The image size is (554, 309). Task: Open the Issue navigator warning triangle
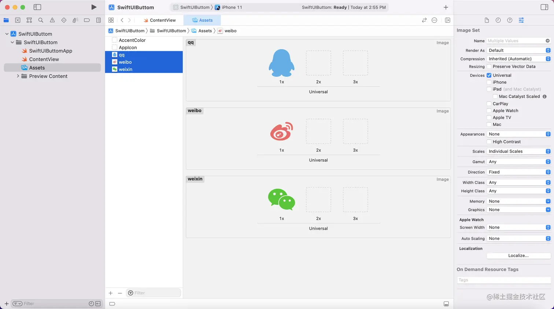tap(52, 20)
